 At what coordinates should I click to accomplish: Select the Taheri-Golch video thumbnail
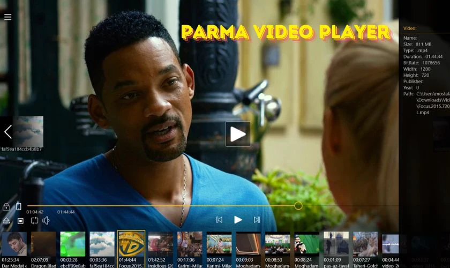[365, 244]
